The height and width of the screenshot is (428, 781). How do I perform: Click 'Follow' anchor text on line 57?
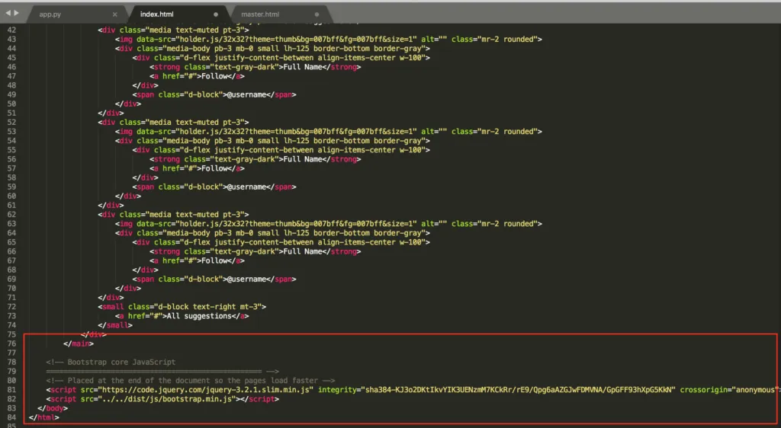coord(214,169)
